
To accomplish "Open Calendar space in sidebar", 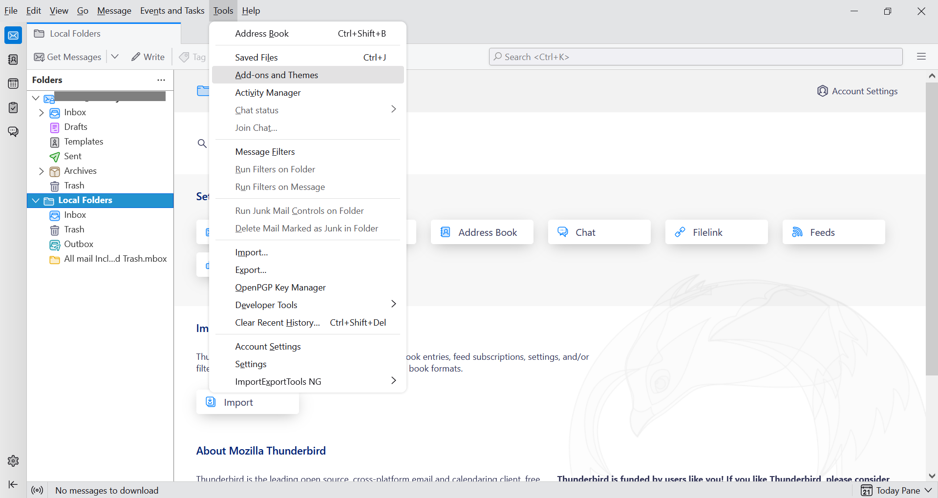I will (x=13, y=83).
